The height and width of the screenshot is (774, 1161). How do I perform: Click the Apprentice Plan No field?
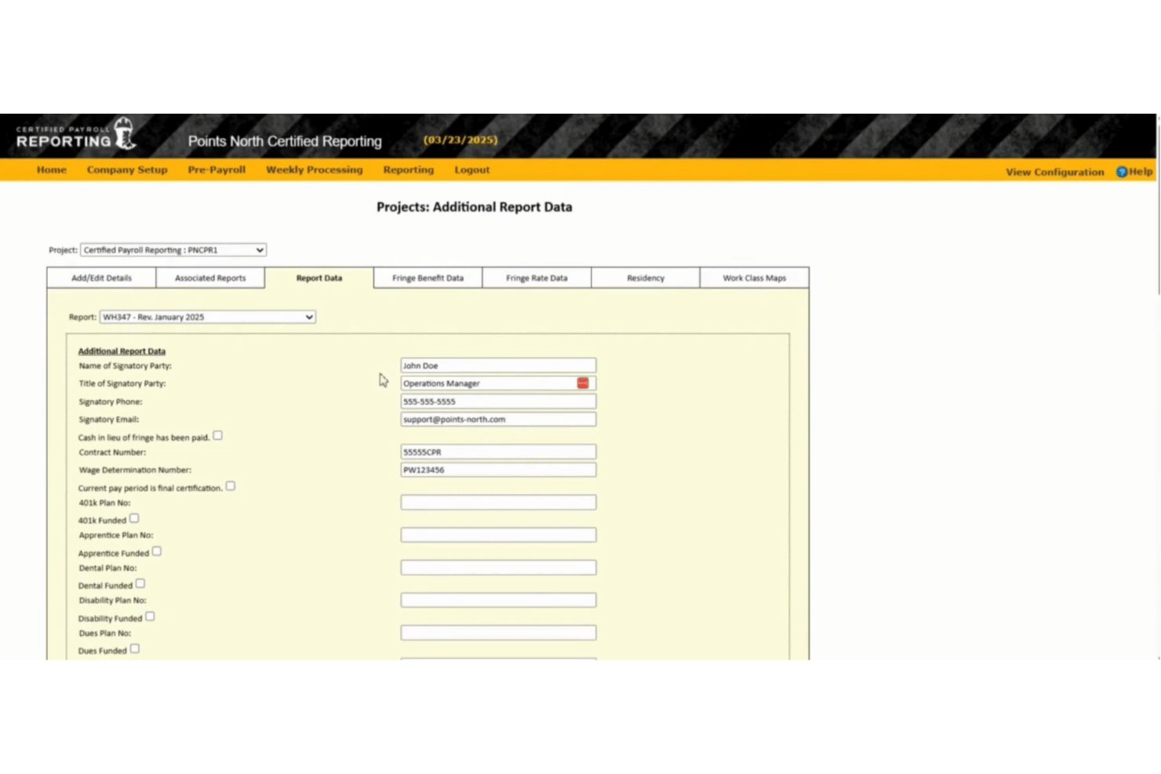(498, 535)
